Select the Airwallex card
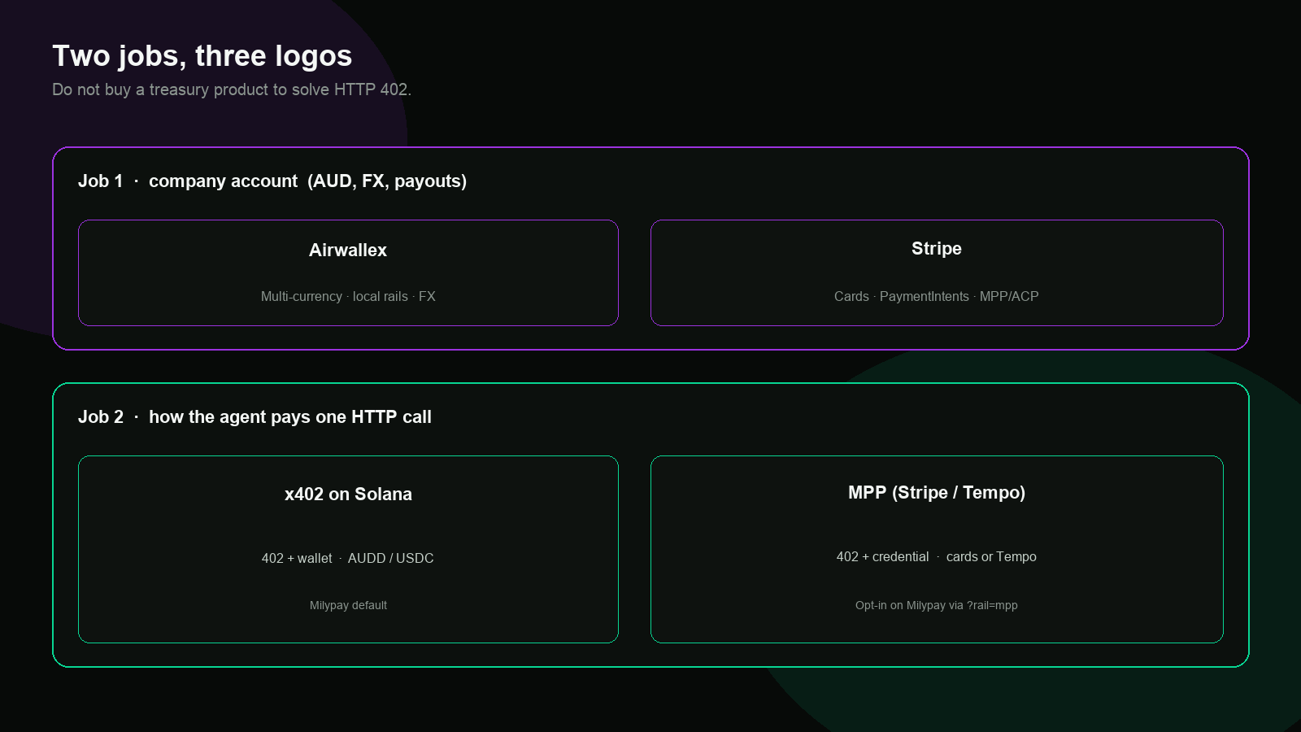Viewport: 1301px width, 732px height. [x=348, y=272]
